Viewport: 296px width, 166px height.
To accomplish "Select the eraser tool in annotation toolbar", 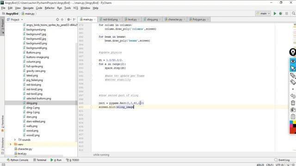I will tap(293, 82).
